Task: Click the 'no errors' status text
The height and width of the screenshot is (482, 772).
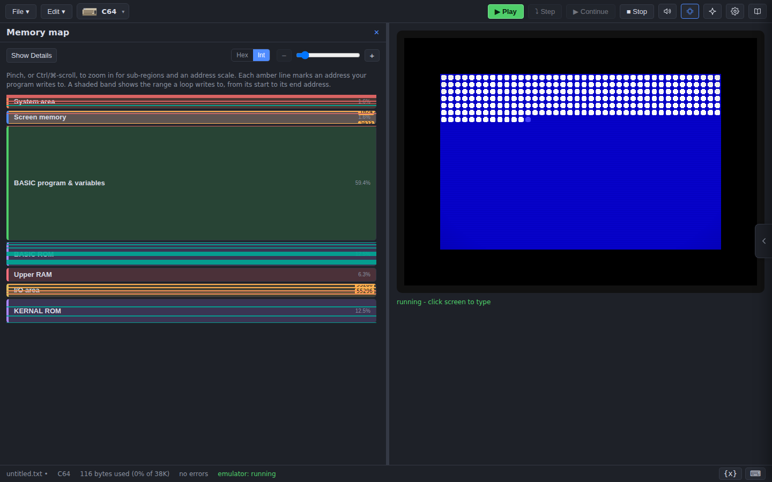Action: [194, 473]
